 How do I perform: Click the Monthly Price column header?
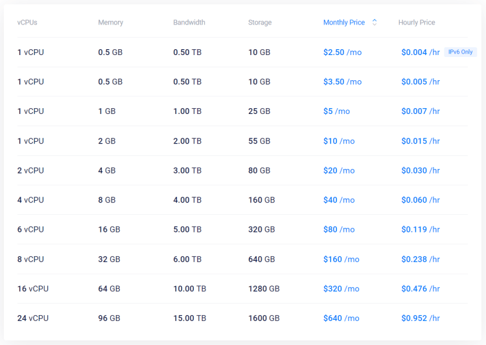[x=344, y=22]
